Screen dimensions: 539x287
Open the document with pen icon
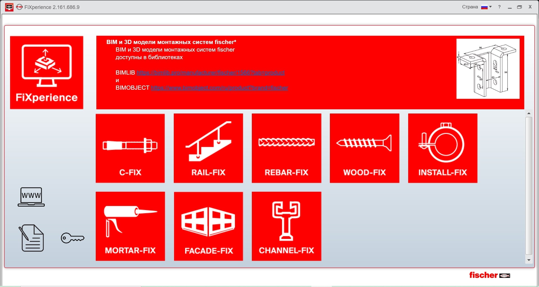coord(32,238)
